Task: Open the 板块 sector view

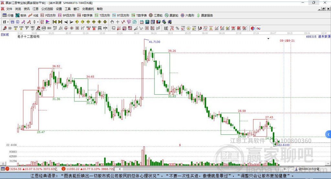Action: pos(21,16)
